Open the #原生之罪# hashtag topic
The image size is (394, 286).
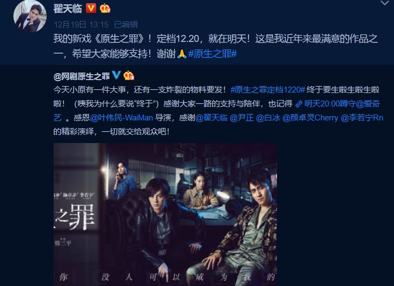[x=213, y=54]
